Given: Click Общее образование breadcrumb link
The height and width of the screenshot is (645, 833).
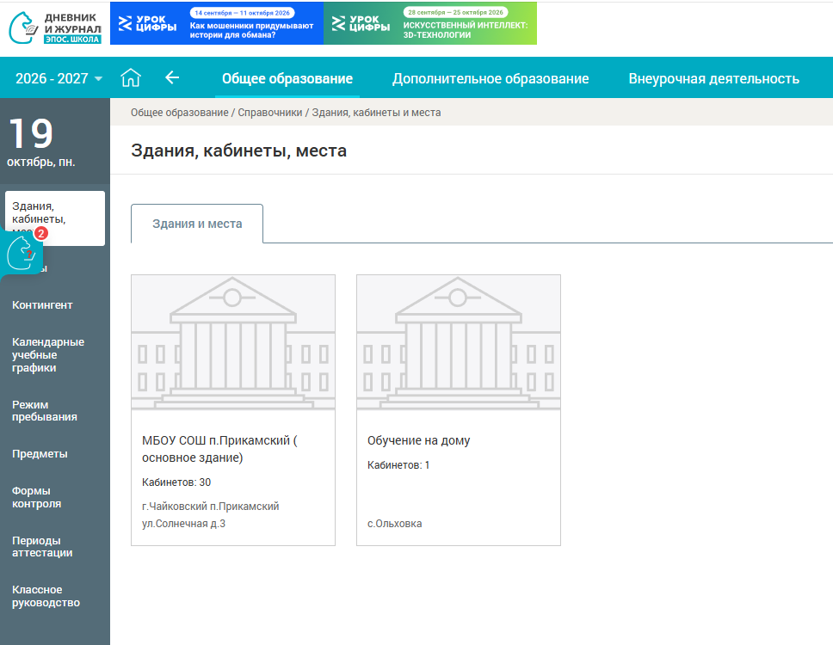Looking at the screenshot, I should point(180,113).
